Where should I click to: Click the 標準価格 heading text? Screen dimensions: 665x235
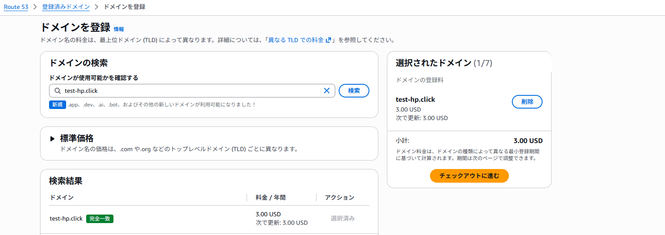pos(77,138)
